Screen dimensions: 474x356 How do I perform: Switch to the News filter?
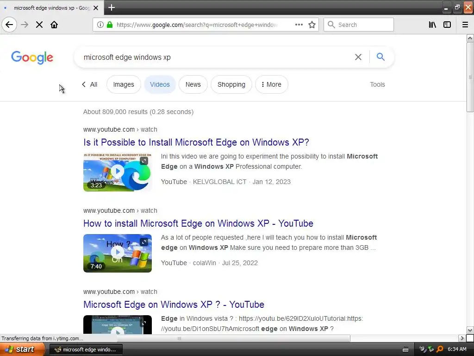pyautogui.click(x=193, y=84)
